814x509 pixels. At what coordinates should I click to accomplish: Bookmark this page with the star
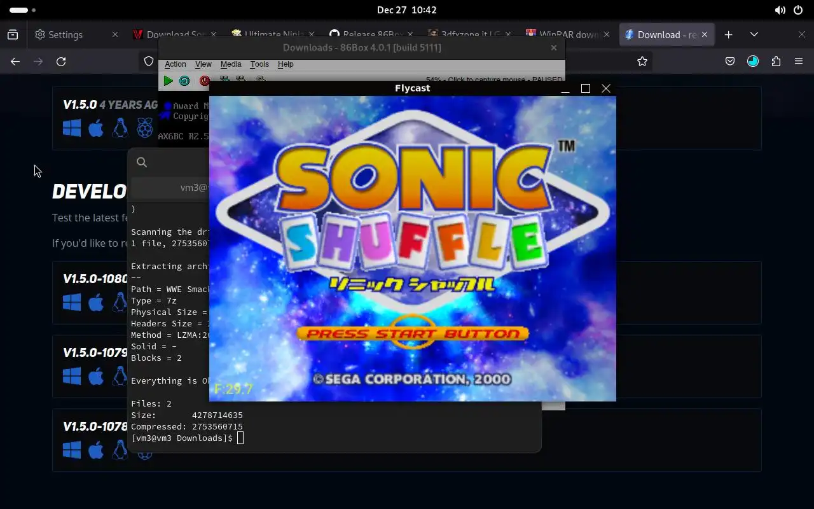642,61
